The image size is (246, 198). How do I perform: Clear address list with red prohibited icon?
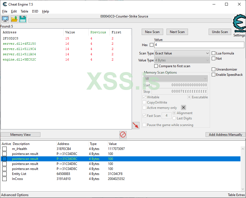point(123,135)
